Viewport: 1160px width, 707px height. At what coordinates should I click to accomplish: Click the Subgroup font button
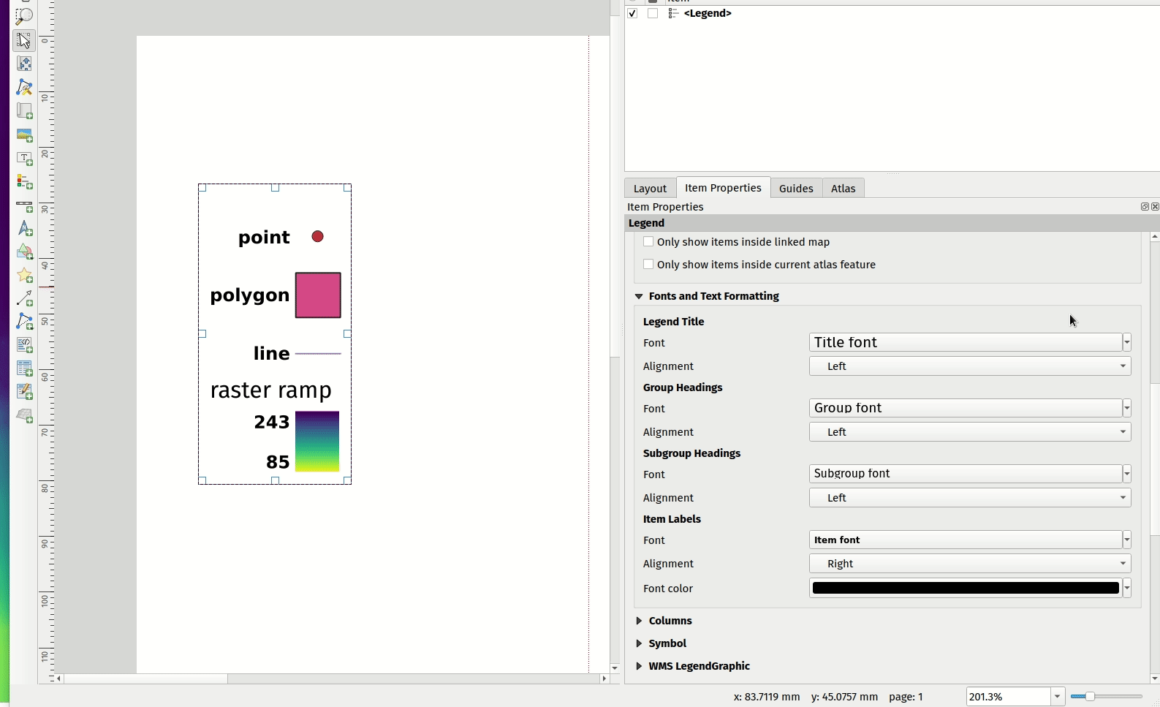point(965,474)
